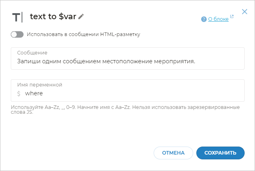The height and width of the screenshot is (171, 255).
Task: Click the pencil icon to rename block
Action: (81, 16)
